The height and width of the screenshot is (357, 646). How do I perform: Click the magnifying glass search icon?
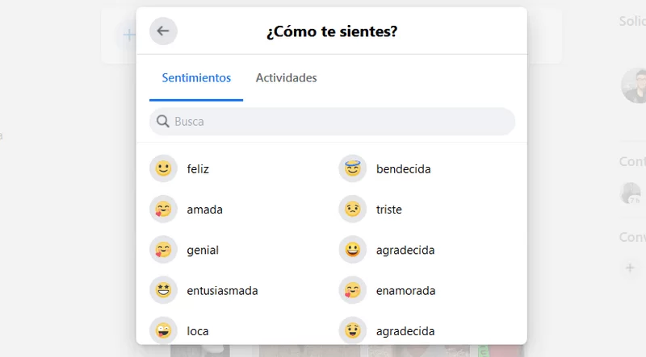click(x=163, y=122)
